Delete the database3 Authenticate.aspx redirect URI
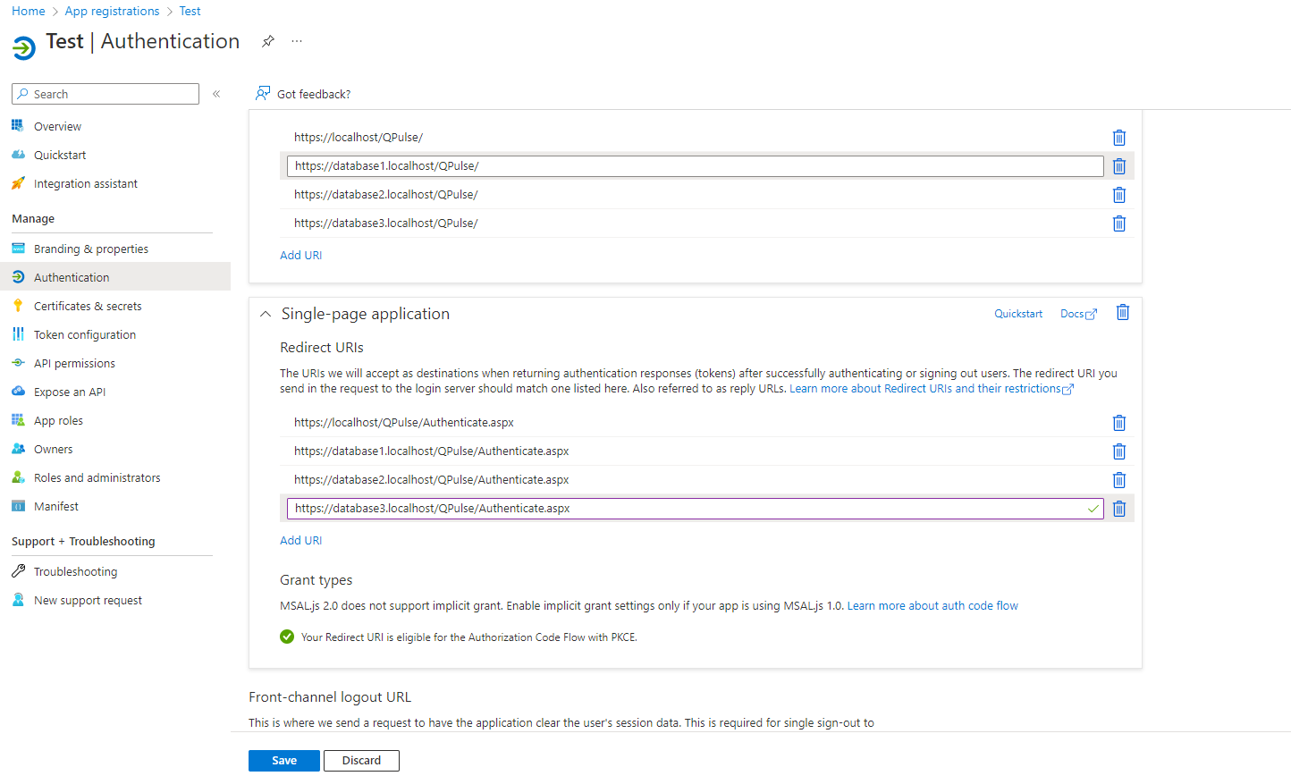Screen dimensions: 1291x776 (1118, 509)
